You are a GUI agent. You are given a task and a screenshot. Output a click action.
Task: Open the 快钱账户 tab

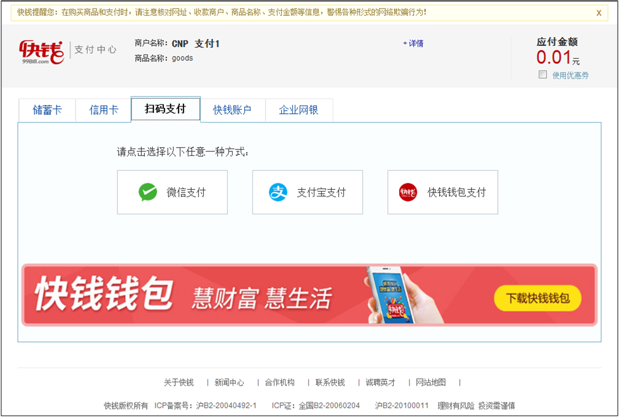point(232,110)
